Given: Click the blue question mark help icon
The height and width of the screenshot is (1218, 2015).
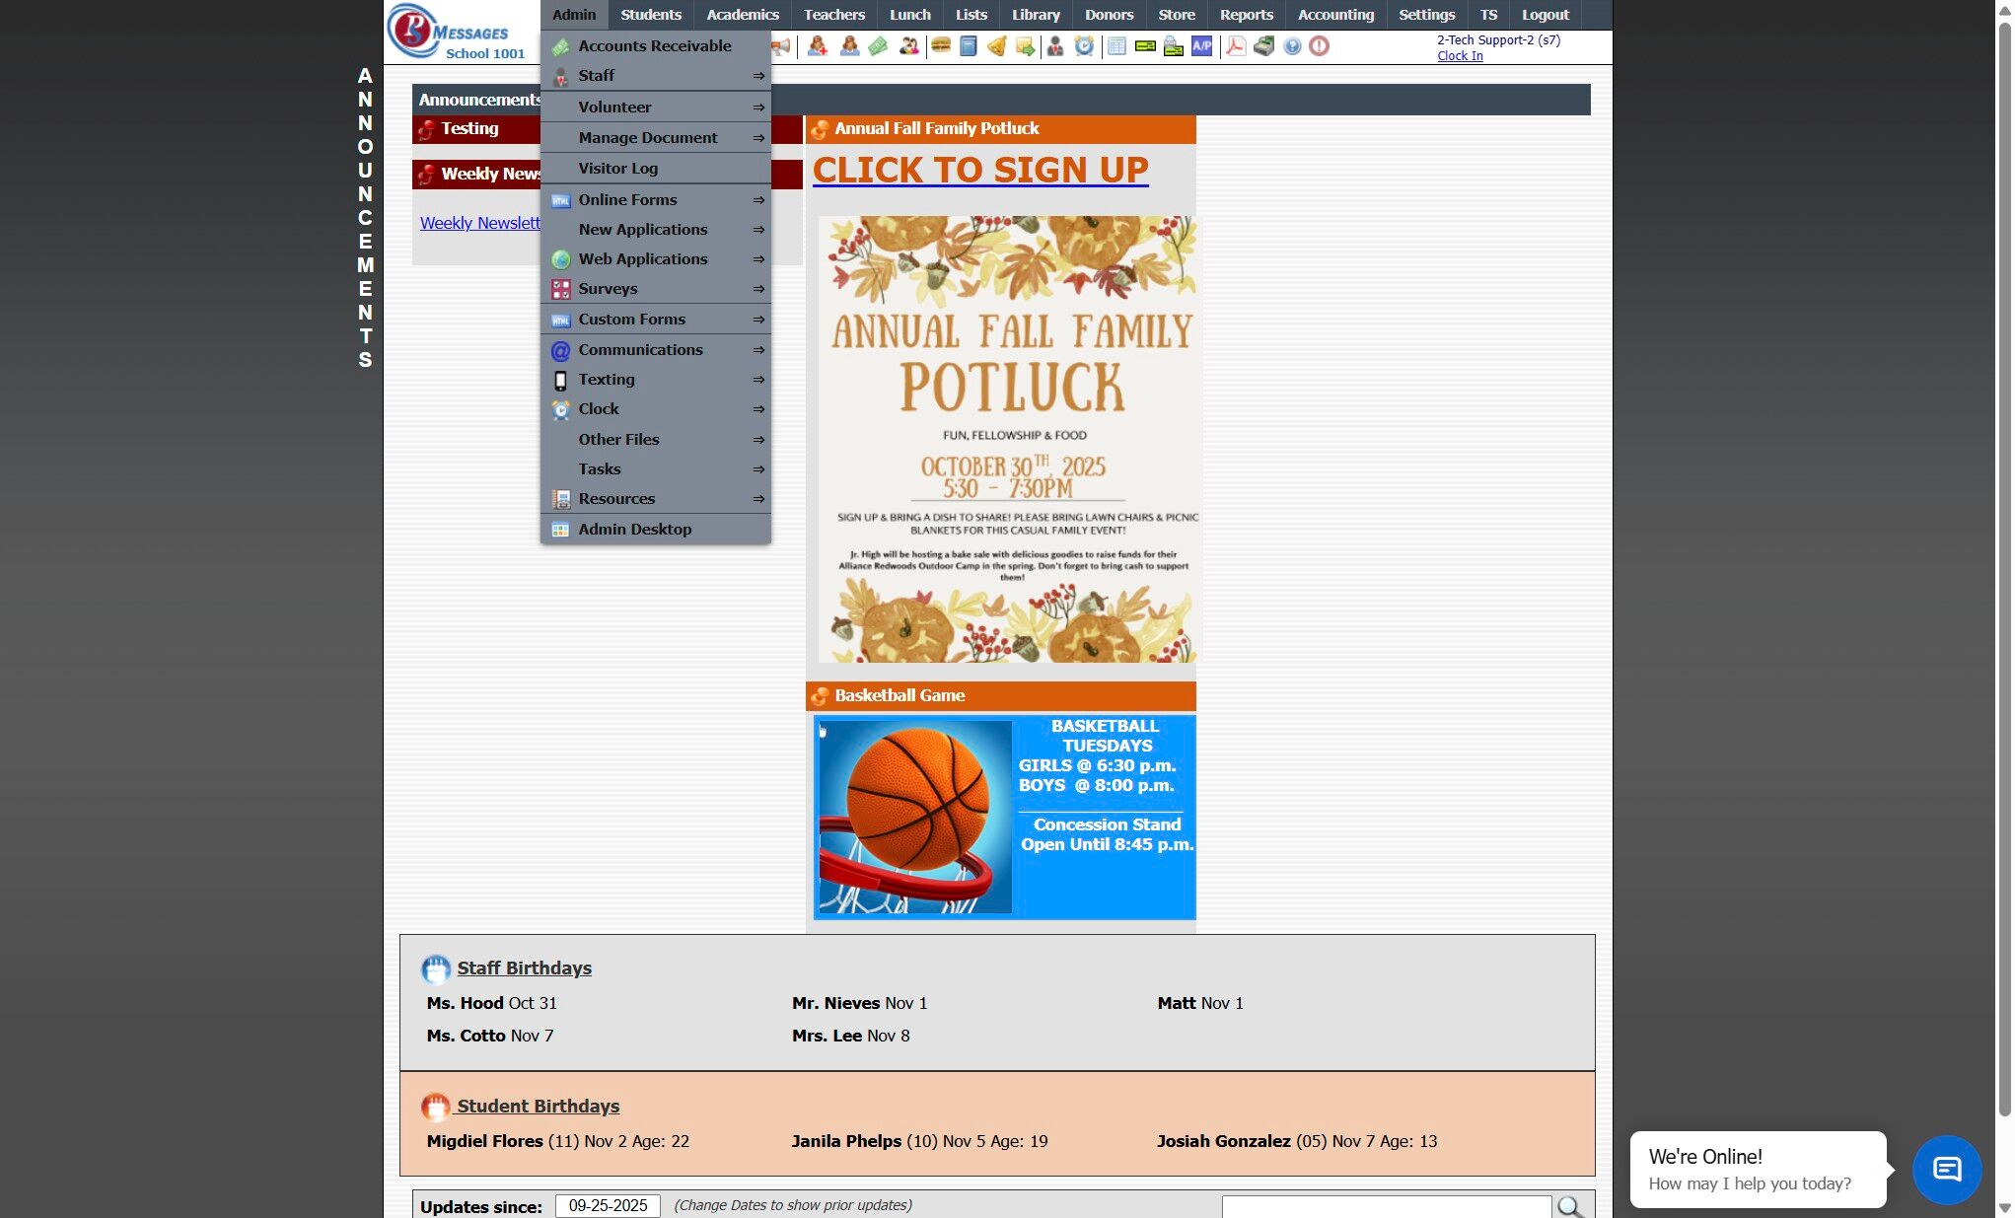Looking at the screenshot, I should (1292, 46).
